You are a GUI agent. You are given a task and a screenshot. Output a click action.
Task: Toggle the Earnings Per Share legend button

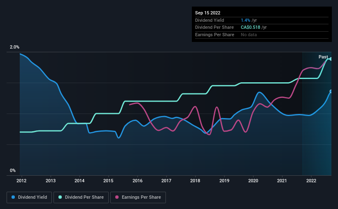tap(138, 197)
